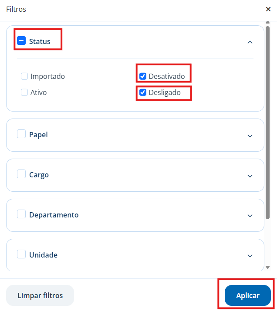Expand the Cargo filter chevron
This screenshot has height=312, width=277.
point(250,176)
